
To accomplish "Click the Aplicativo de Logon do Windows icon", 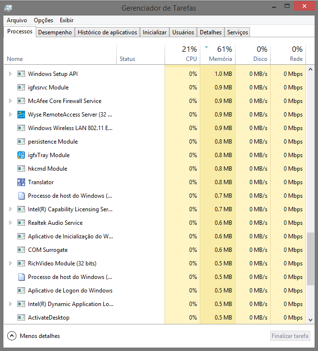I will click(x=21, y=291).
